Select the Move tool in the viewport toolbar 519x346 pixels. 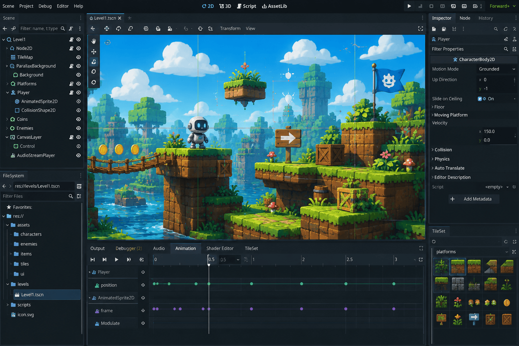(106, 29)
